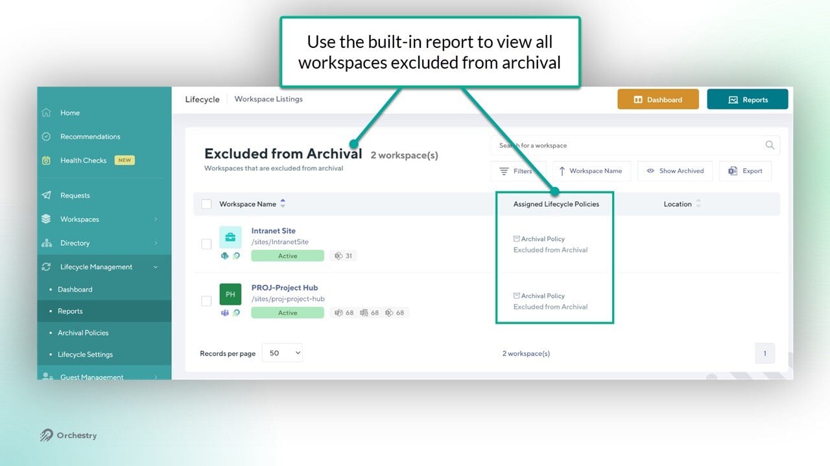
Task: Click the Archival Policy icon in Intranet Site row
Action: tap(517, 239)
